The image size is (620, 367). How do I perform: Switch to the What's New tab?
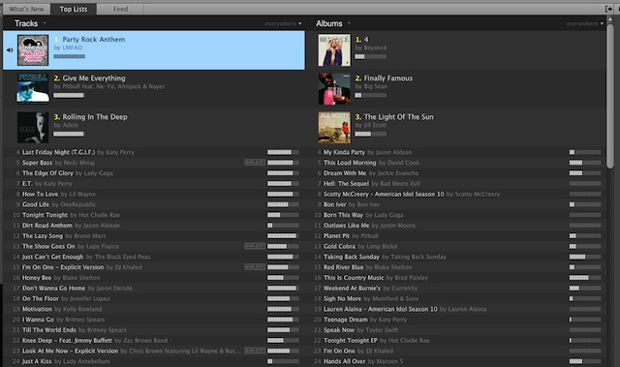coord(26,9)
